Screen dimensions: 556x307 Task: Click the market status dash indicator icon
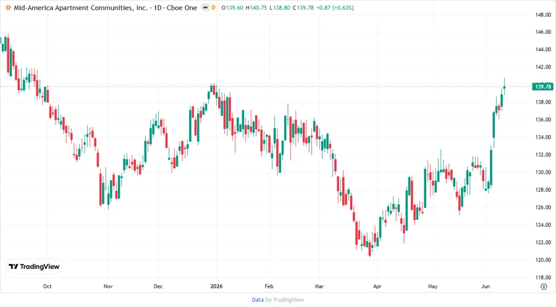[205, 7]
